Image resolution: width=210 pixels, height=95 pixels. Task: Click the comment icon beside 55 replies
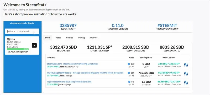pos(129,76)
